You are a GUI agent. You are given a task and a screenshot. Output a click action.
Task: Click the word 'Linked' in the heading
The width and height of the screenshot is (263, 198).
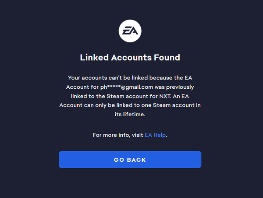pyautogui.click(x=94, y=57)
